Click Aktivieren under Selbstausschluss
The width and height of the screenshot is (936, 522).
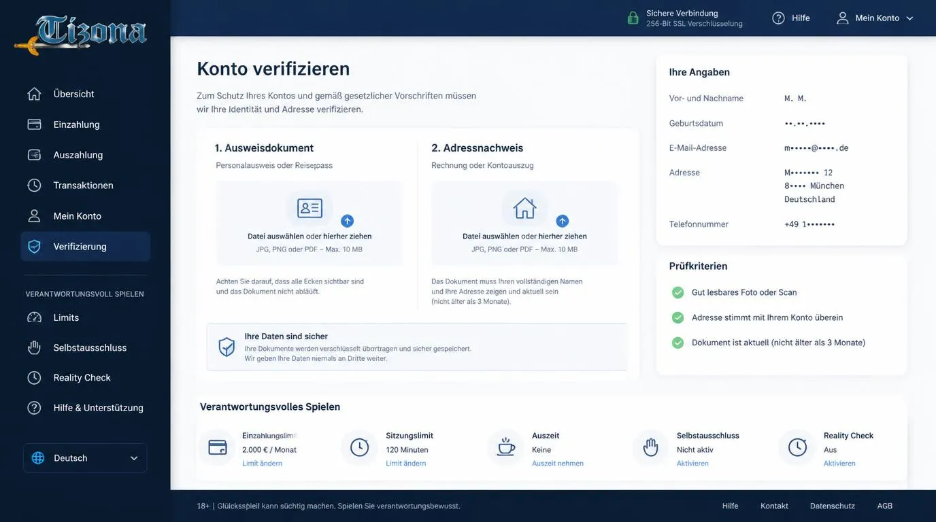click(x=692, y=464)
